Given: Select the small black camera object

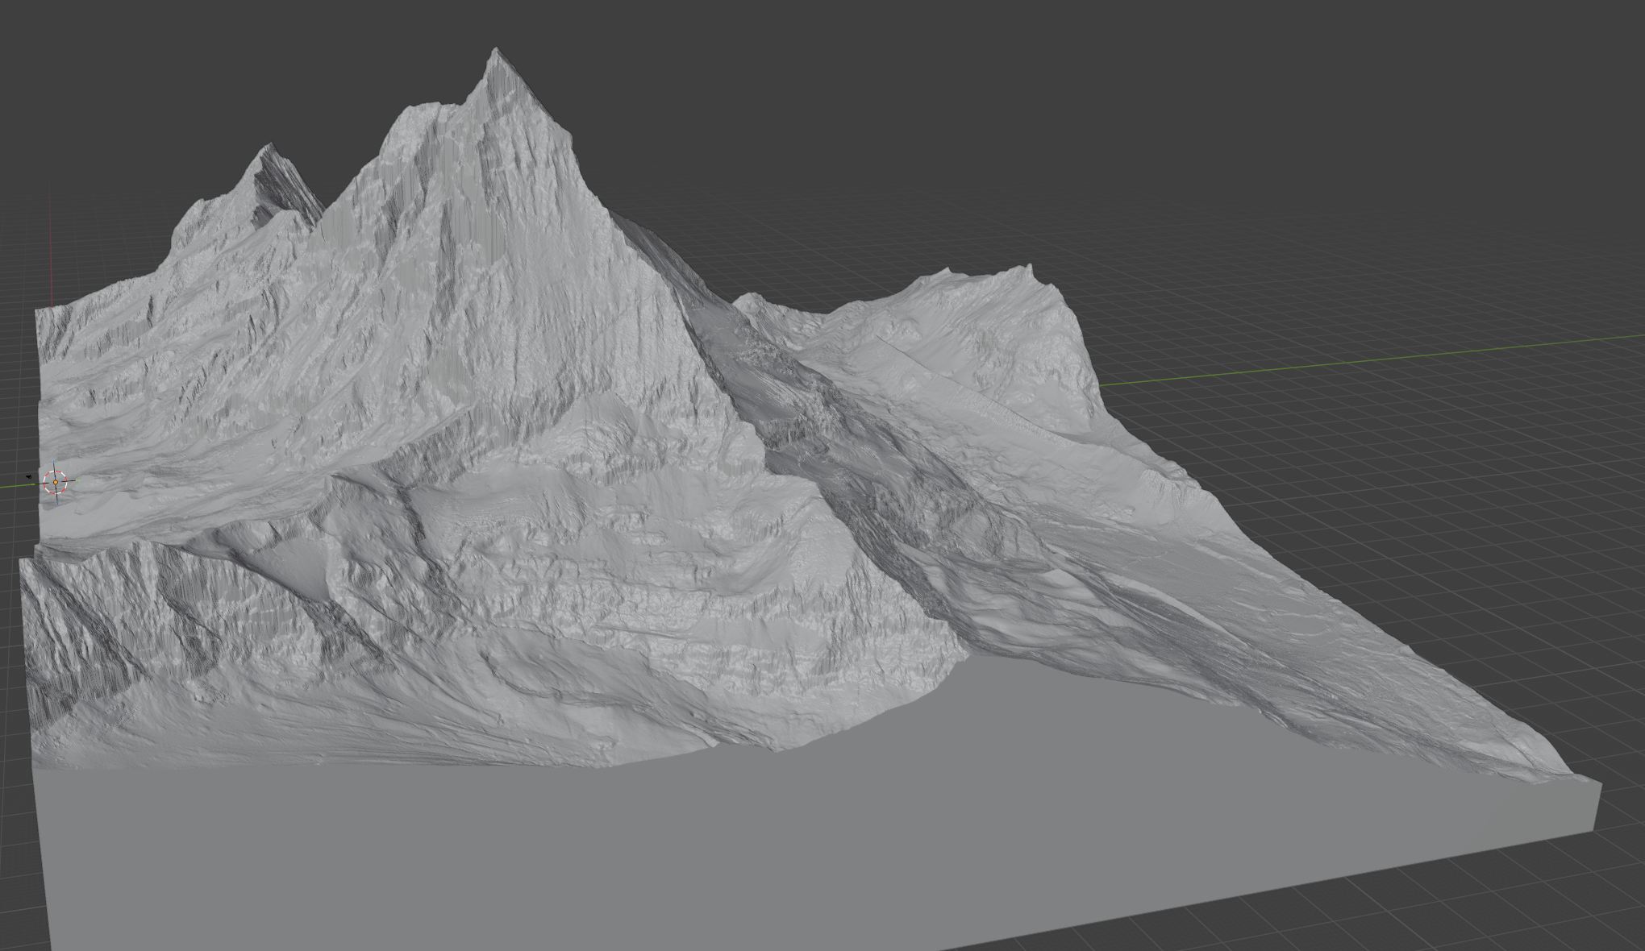Looking at the screenshot, I should [29, 478].
